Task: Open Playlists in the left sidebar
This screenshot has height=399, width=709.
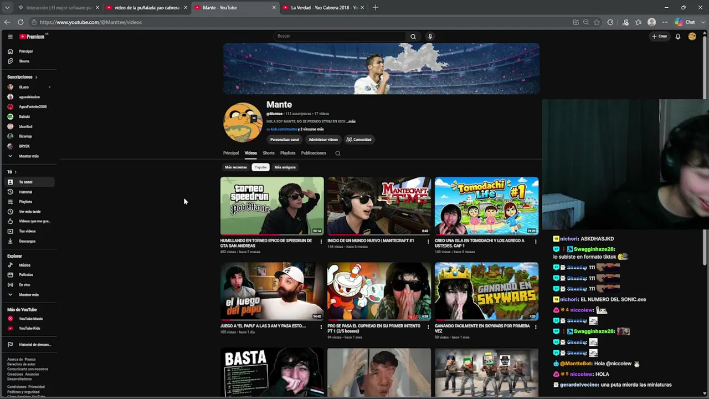Action: [x=25, y=202]
